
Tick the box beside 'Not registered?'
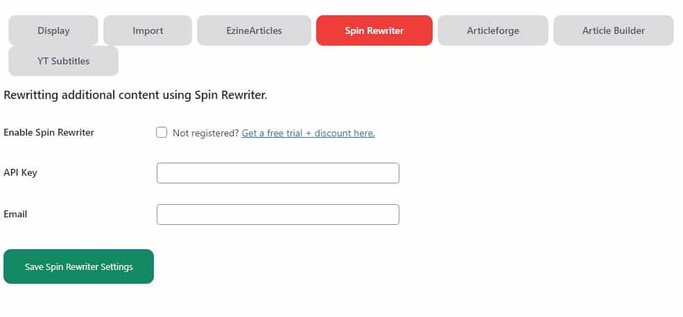[x=162, y=133]
